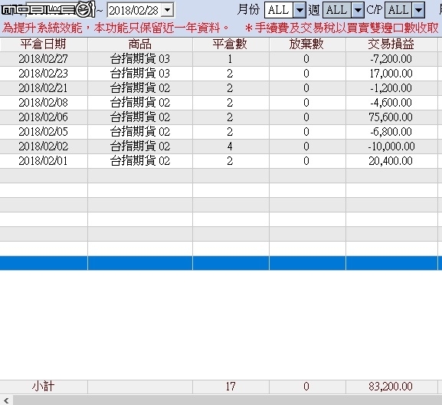Sort by 放棄數 column header

pos(307,44)
